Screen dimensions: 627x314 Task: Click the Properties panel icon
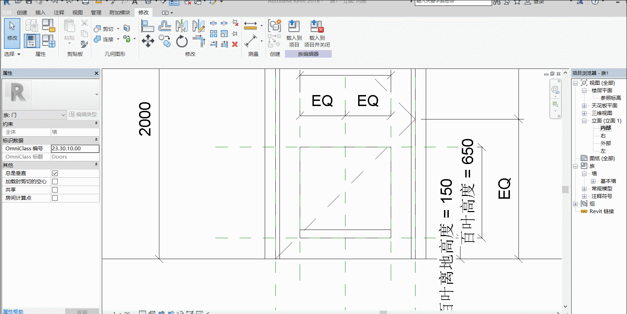(31, 41)
